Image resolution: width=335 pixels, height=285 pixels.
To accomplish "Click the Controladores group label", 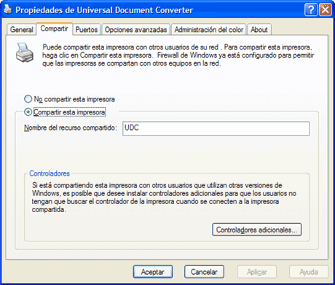I will click(50, 173).
